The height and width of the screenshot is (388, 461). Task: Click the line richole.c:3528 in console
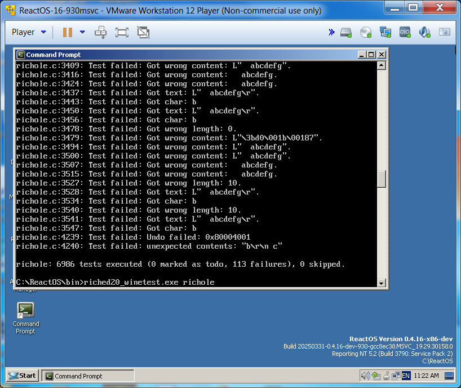138,192
